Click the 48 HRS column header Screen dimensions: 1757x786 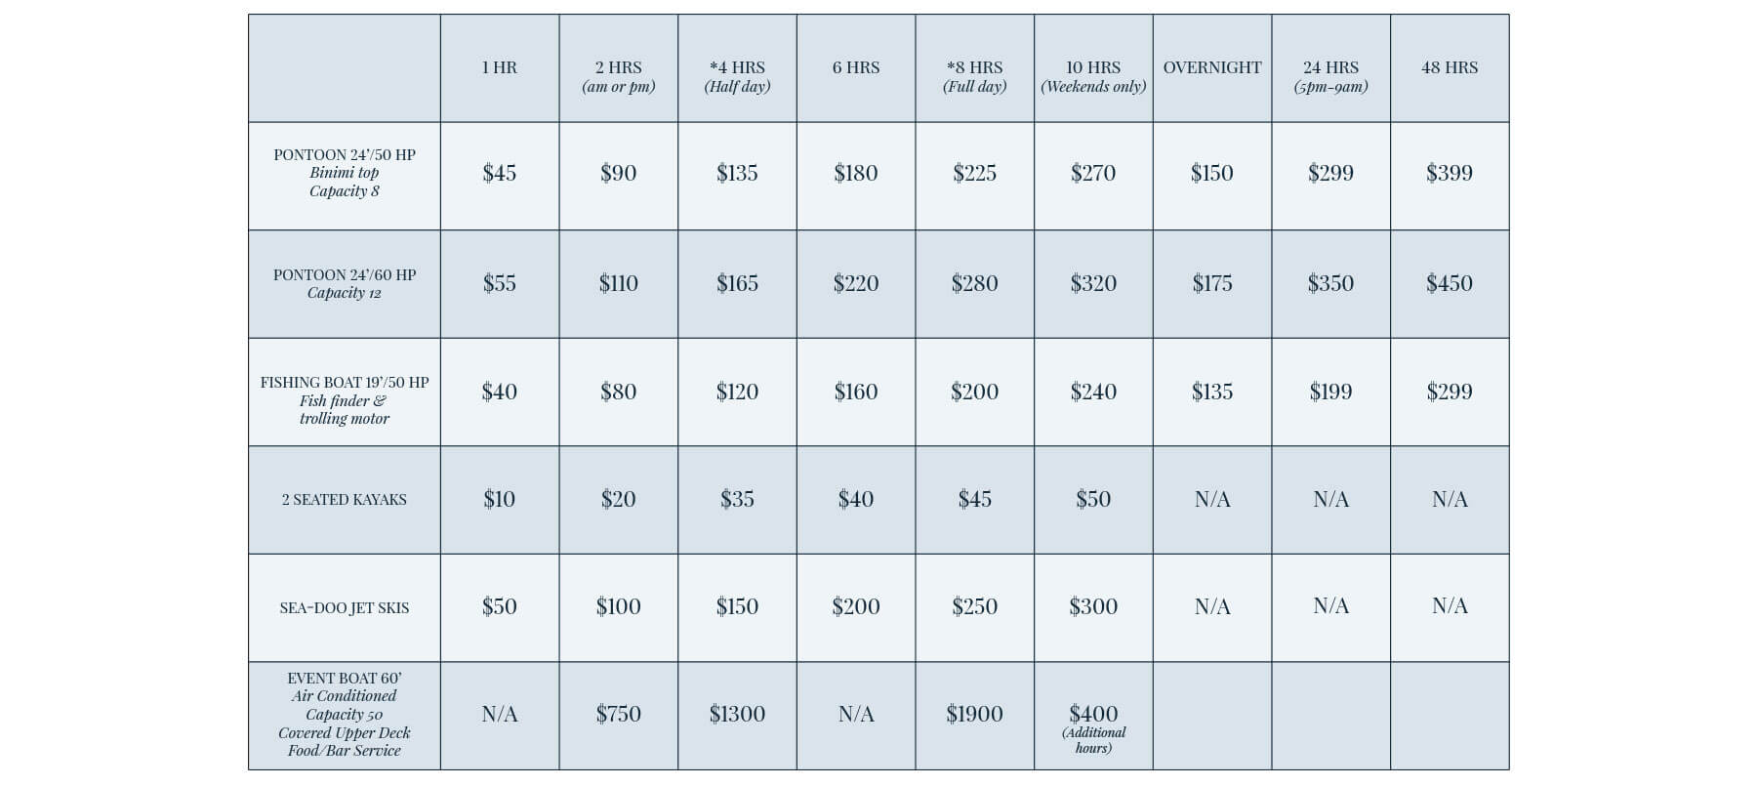pos(1449,67)
